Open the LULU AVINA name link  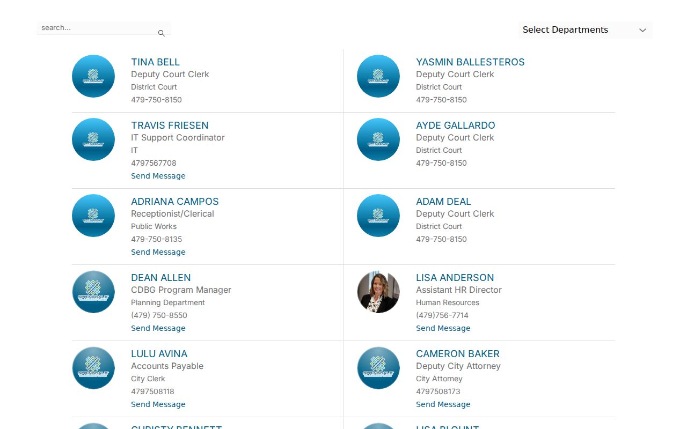[x=159, y=354]
